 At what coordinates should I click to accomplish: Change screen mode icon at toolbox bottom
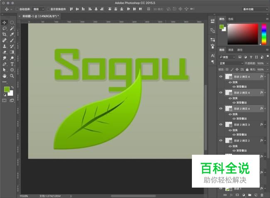[12, 101]
